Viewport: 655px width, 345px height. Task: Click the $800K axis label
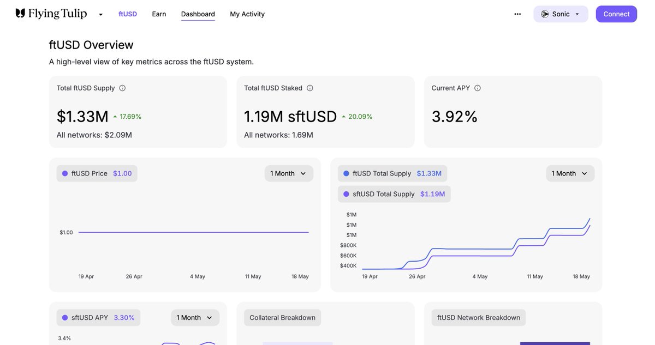[x=348, y=245]
